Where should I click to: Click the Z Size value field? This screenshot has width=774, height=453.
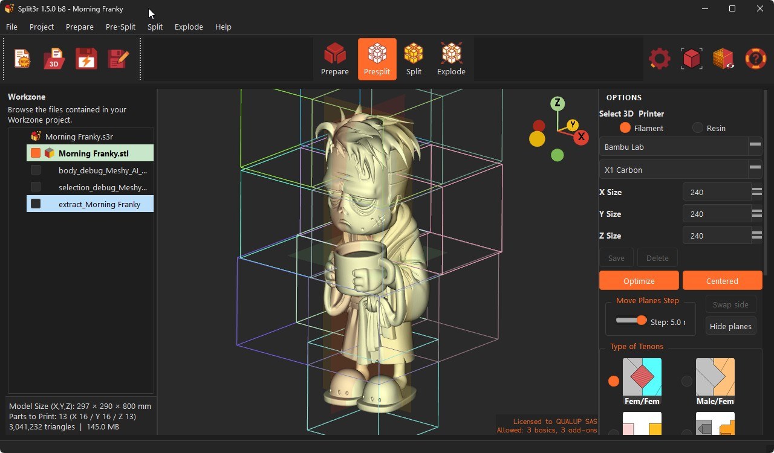[x=717, y=236]
